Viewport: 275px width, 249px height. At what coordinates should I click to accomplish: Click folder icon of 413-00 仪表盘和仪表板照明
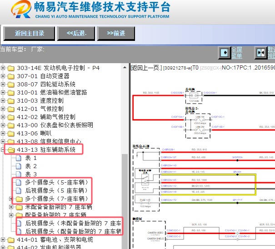click(11, 125)
